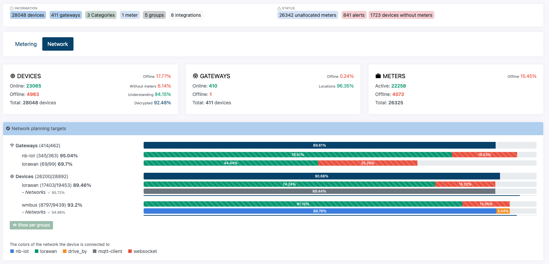This screenshot has height=264, width=549.
Task: Open the 5 groups badge
Action: coord(154,15)
